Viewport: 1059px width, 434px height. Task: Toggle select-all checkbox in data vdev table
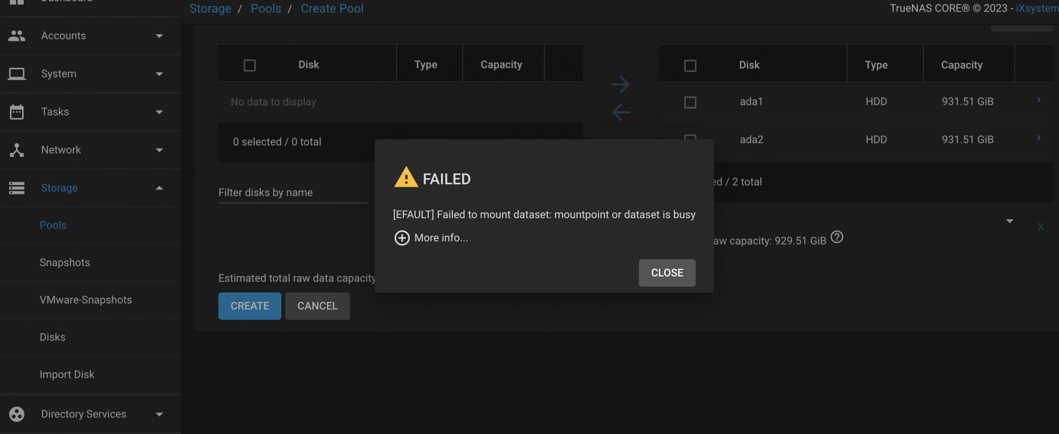point(690,66)
